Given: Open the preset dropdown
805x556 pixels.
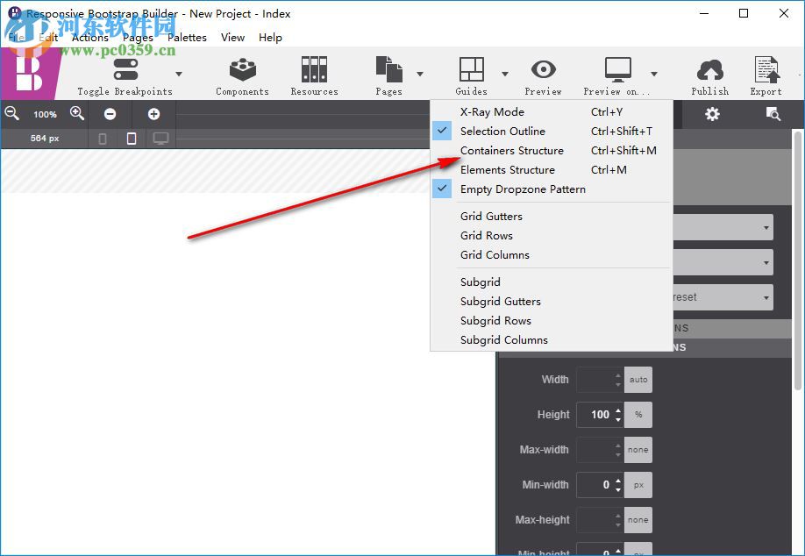Looking at the screenshot, I should point(723,297).
